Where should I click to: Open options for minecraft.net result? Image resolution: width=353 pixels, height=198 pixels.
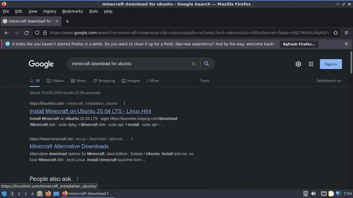pos(132,139)
